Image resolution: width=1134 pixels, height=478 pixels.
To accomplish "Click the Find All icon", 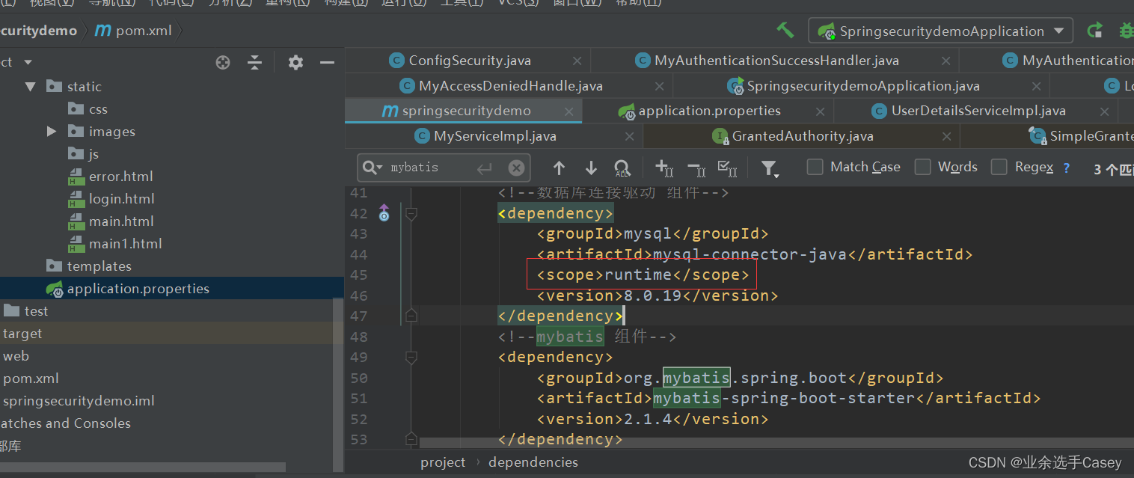I will pyautogui.click(x=622, y=168).
